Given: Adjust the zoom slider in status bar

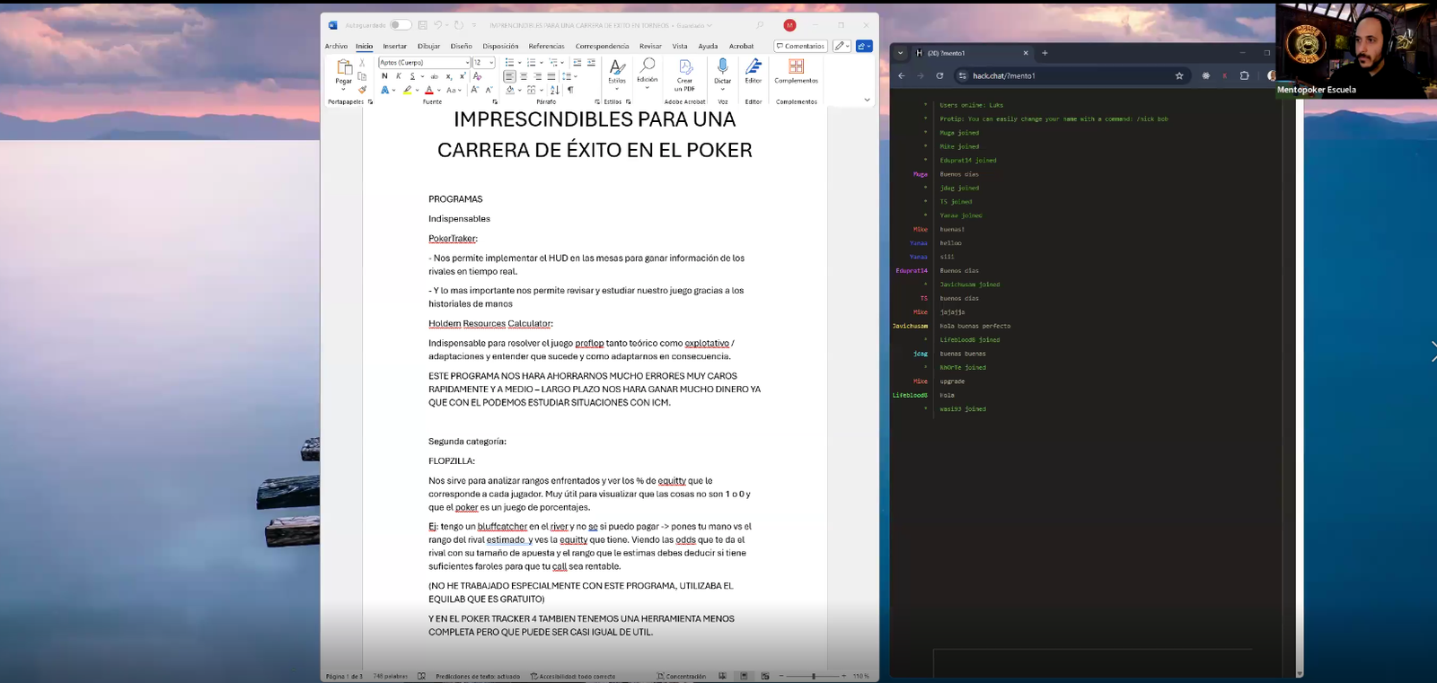Looking at the screenshot, I should pos(814,676).
